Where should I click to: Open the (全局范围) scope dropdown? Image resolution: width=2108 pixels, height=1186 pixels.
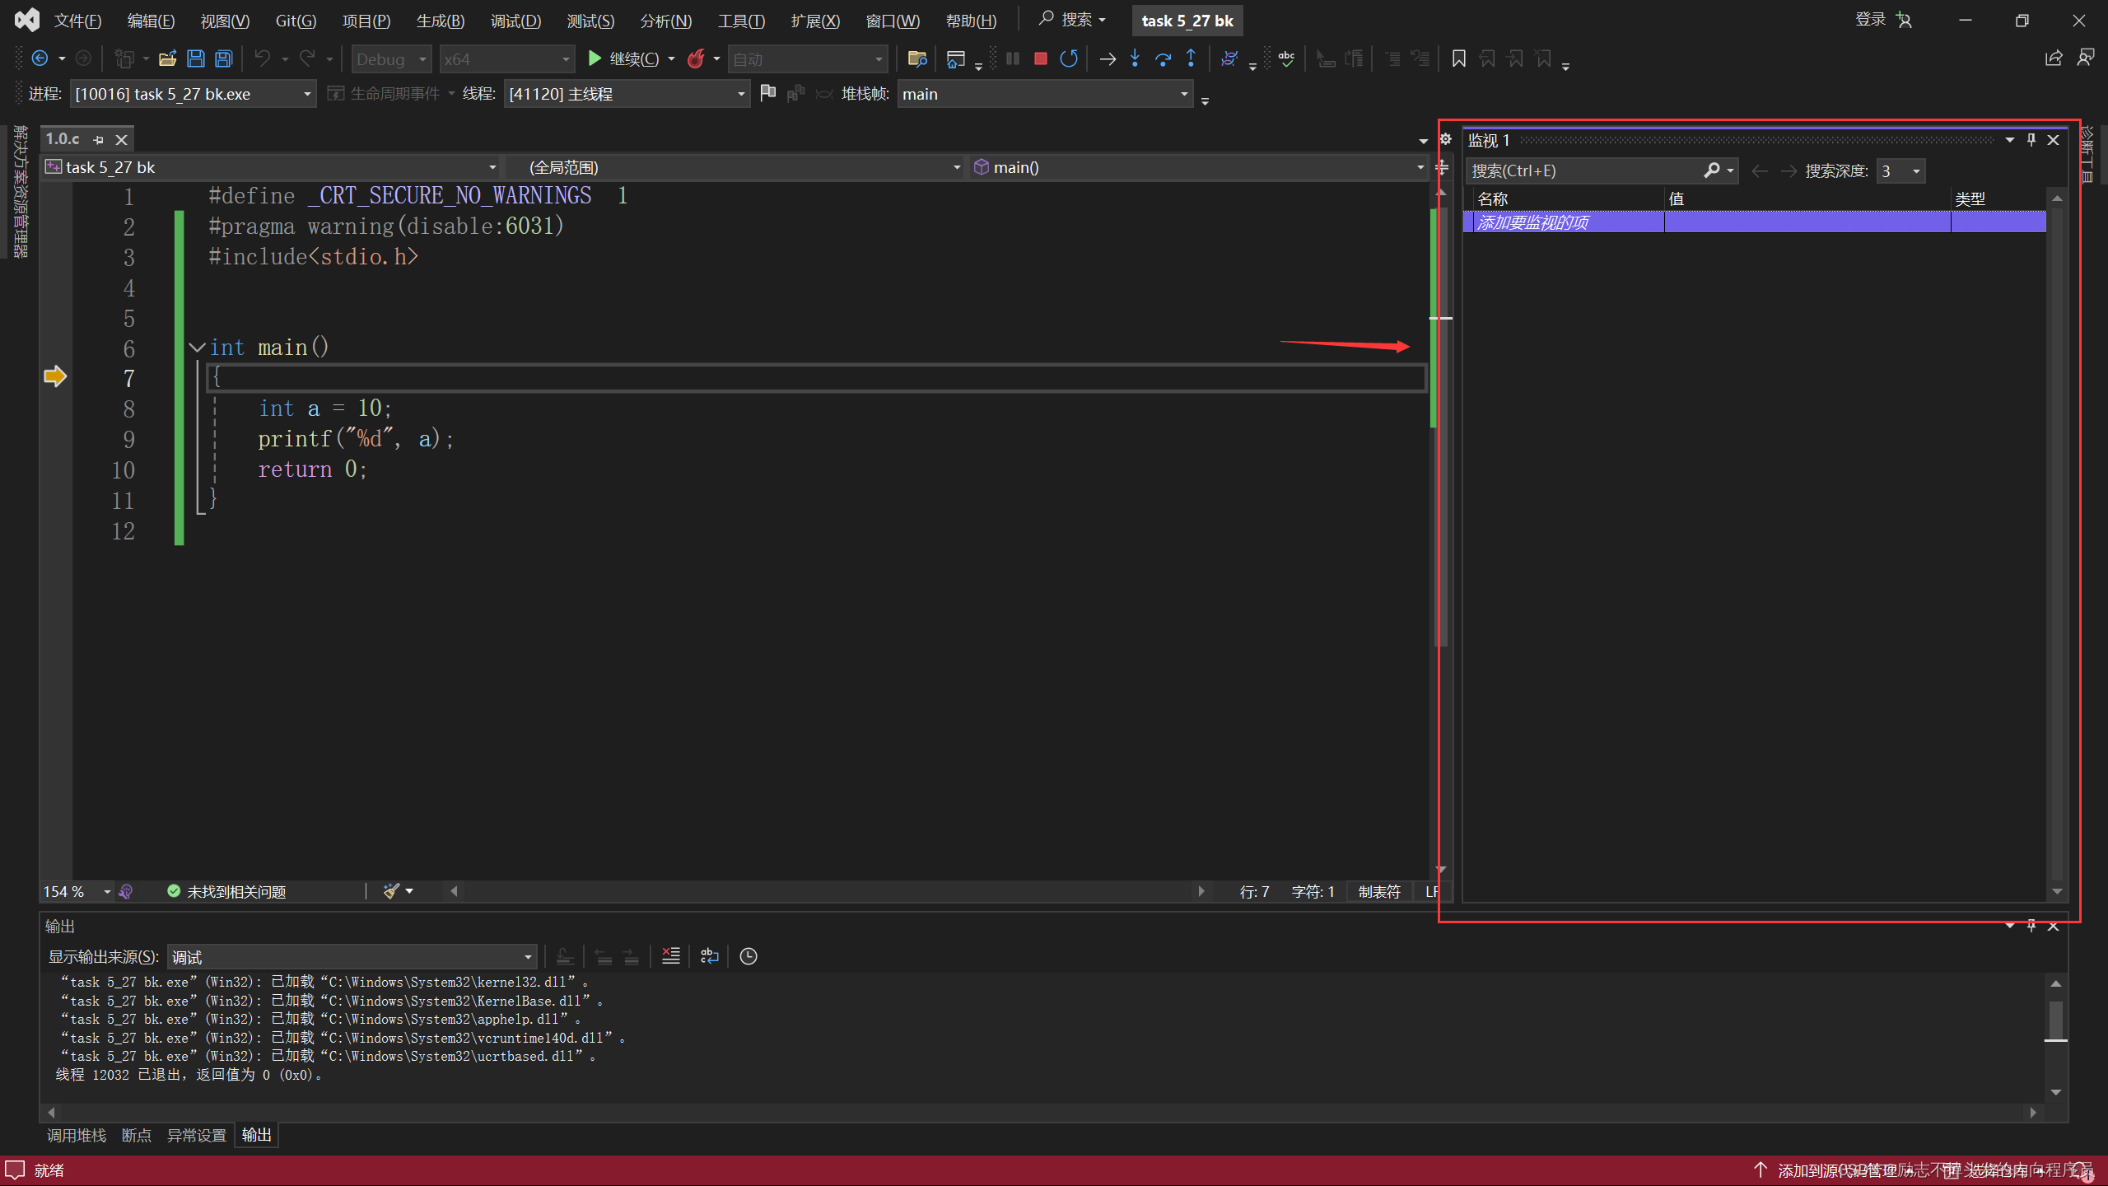[x=735, y=167]
